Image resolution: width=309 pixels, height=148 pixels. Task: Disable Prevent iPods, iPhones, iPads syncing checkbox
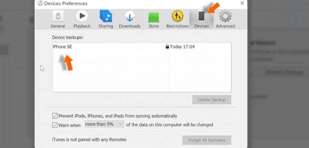pos(55,116)
